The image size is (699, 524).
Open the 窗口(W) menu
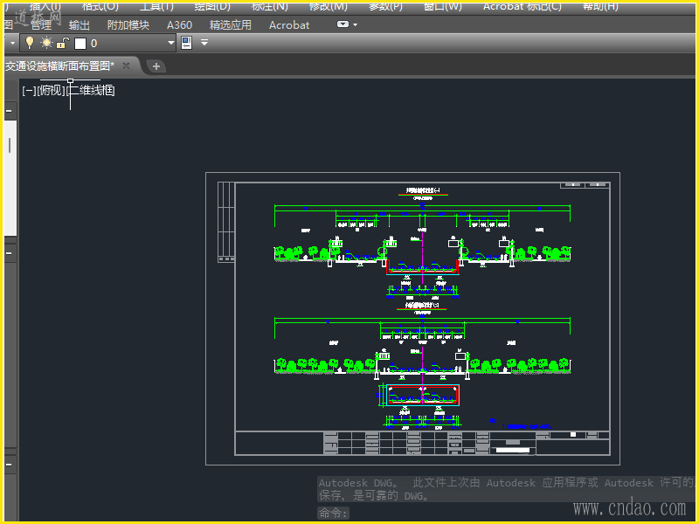(443, 7)
